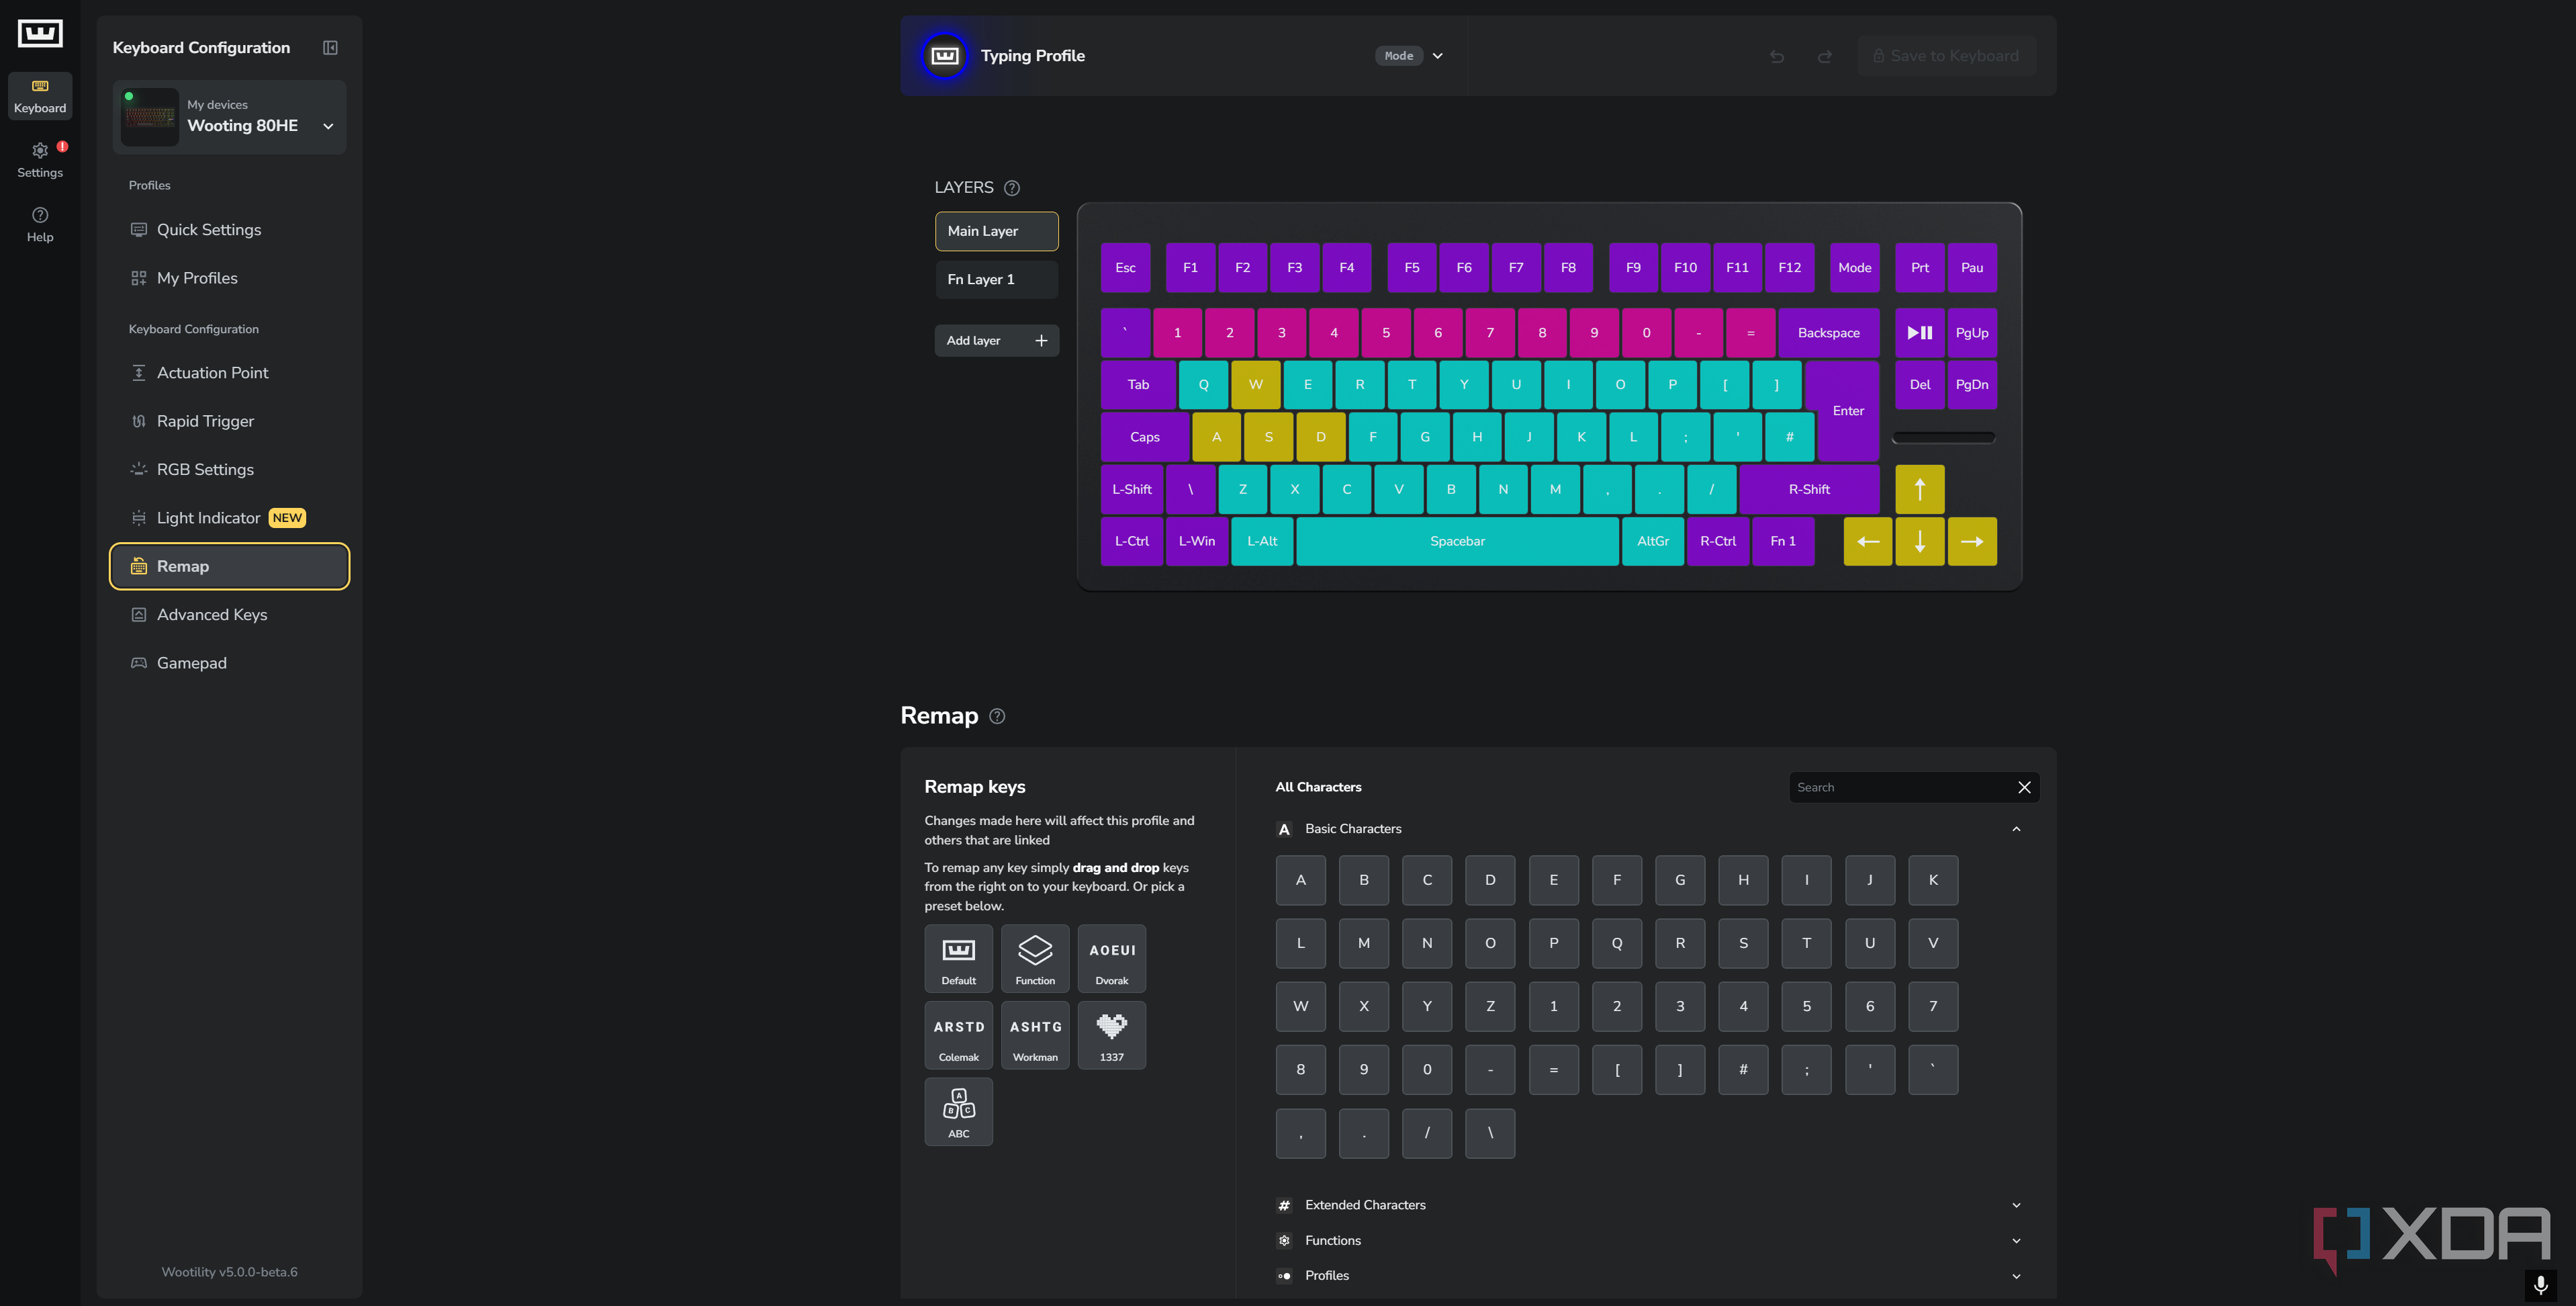Apply the Default layout preset
Screen dimensions: 2576x1306
(x=958, y=959)
